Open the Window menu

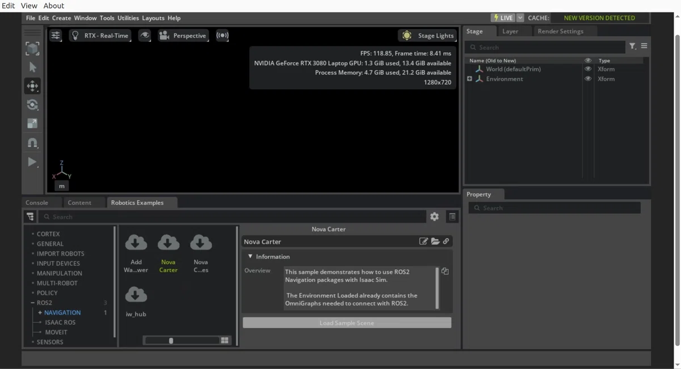click(85, 18)
